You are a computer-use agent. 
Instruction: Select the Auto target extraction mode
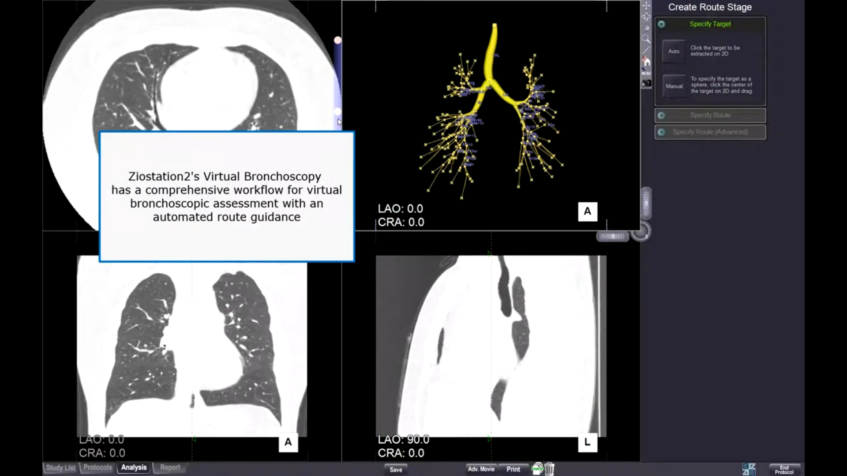pyautogui.click(x=674, y=52)
